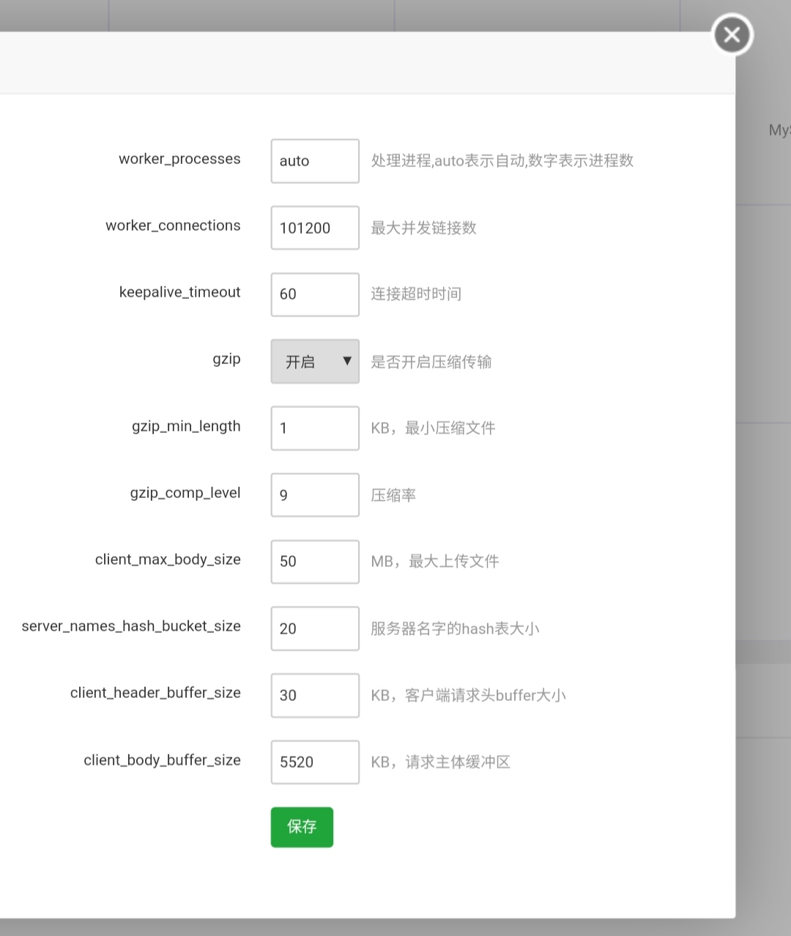791x936 pixels.
Task: Focus the worker_processes input field
Action: coord(315,161)
